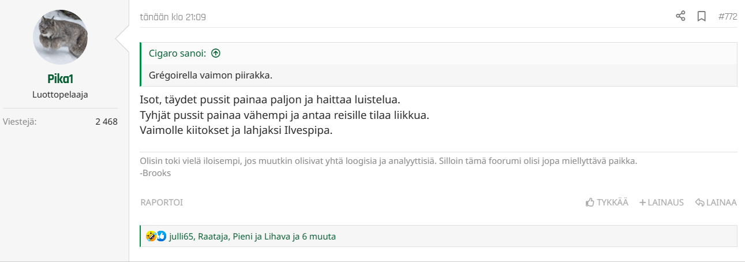Click the laughing emoji reaction icon
The width and height of the screenshot is (745, 262).
tap(151, 236)
